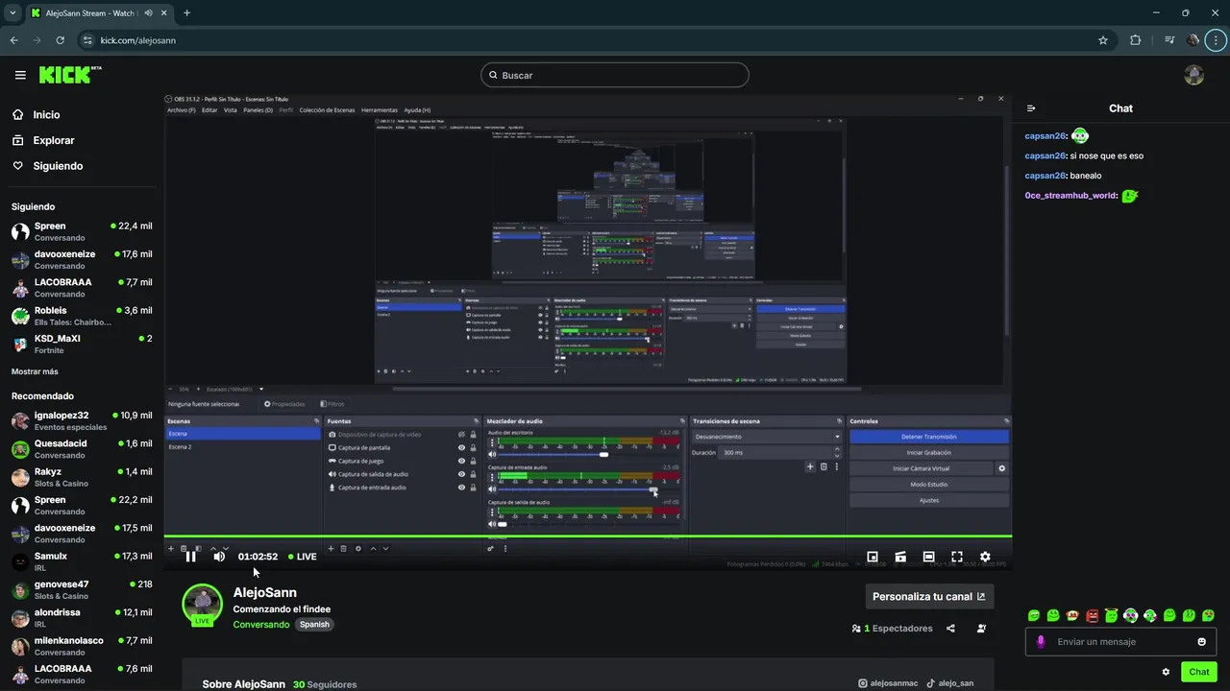Click the KICK logo
1230x691 pixels.
[70, 75]
